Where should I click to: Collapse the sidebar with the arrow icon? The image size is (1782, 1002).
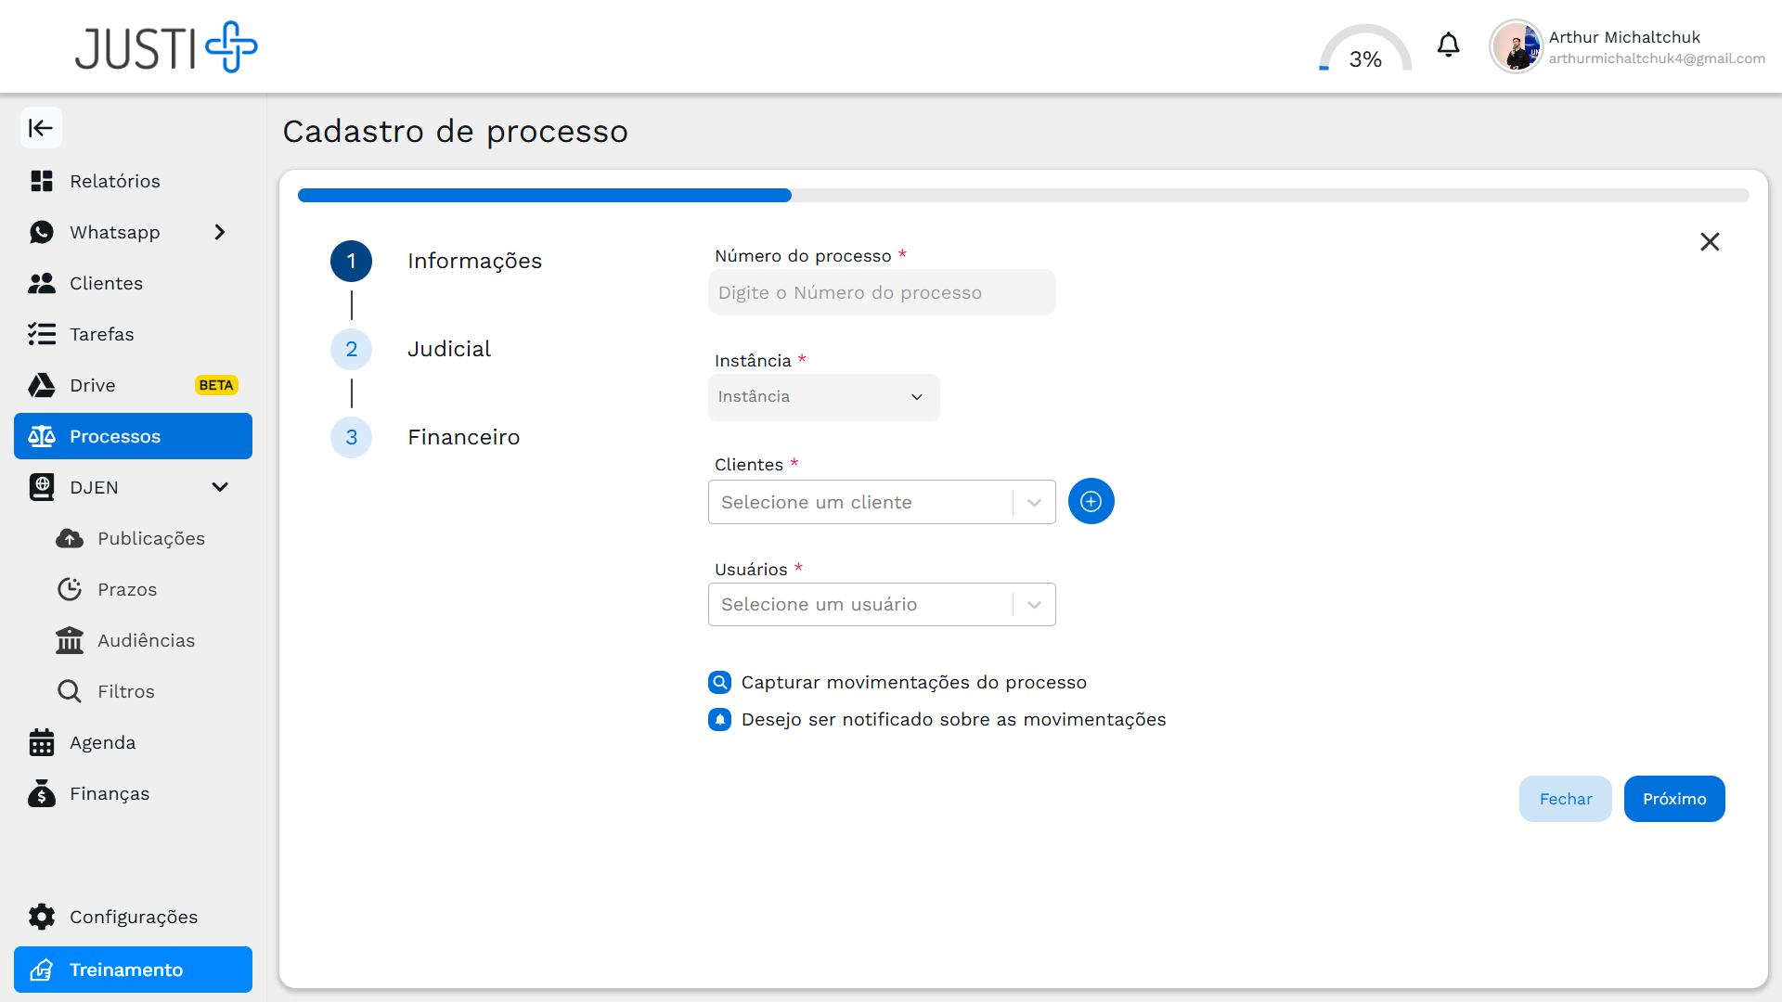click(41, 128)
